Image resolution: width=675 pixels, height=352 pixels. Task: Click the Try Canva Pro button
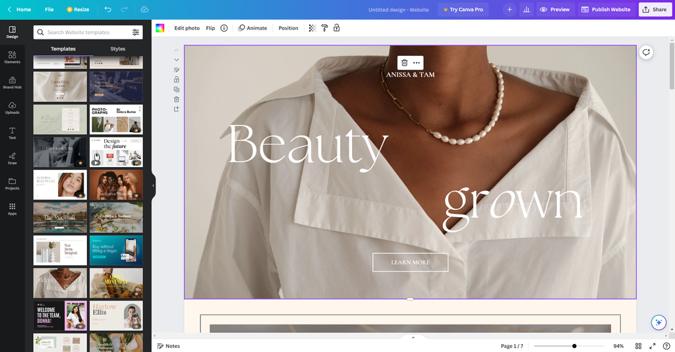coord(463,9)
